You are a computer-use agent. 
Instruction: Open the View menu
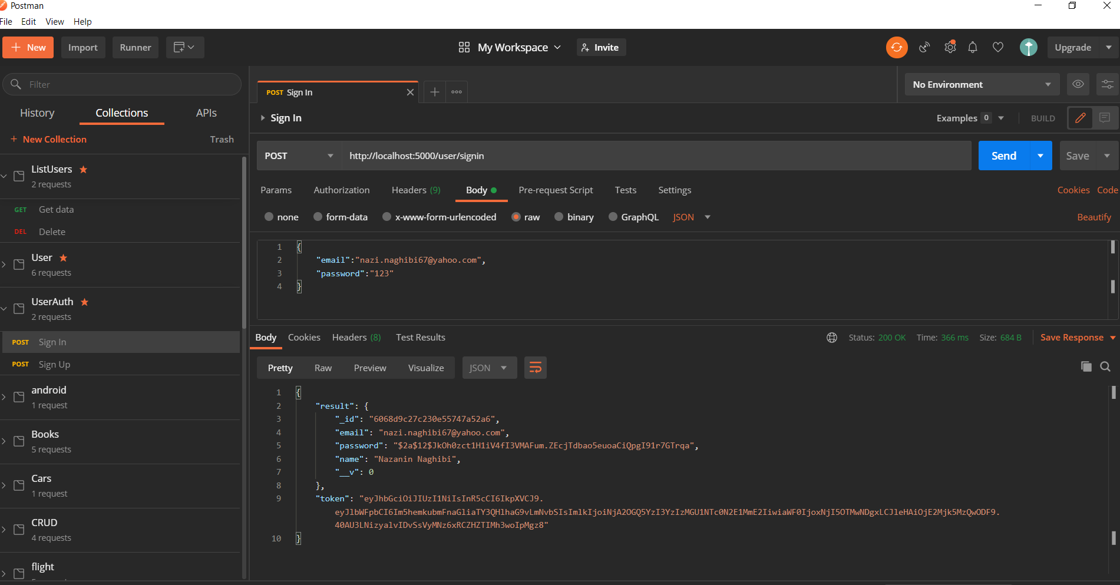coord(54,21)
